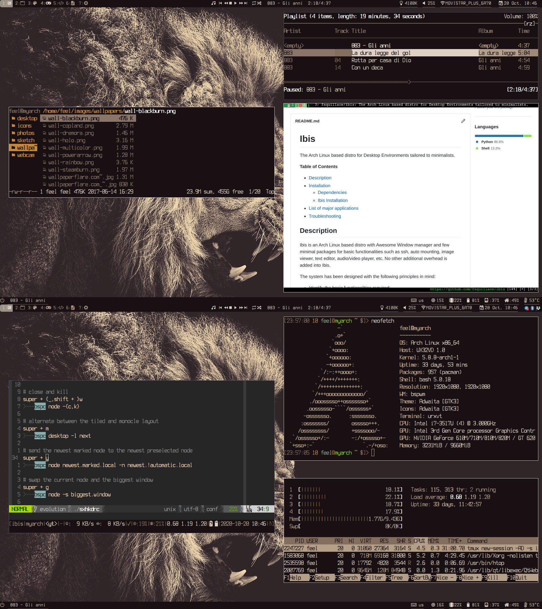Select track 'Rotta per casa di Dio'
This screenshot has width=542, height=609.
(x=411, y=60)
